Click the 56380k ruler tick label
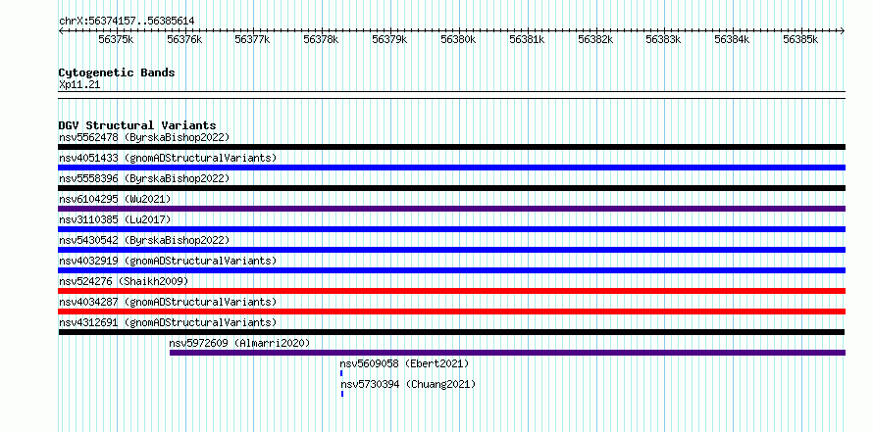Image resolution: width=873 pixels, height=432 pixels. tap(458, 39)
